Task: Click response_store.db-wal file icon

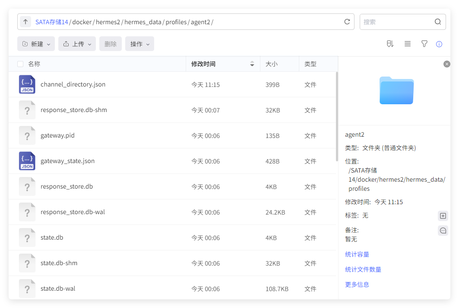Action: [27, 212]
